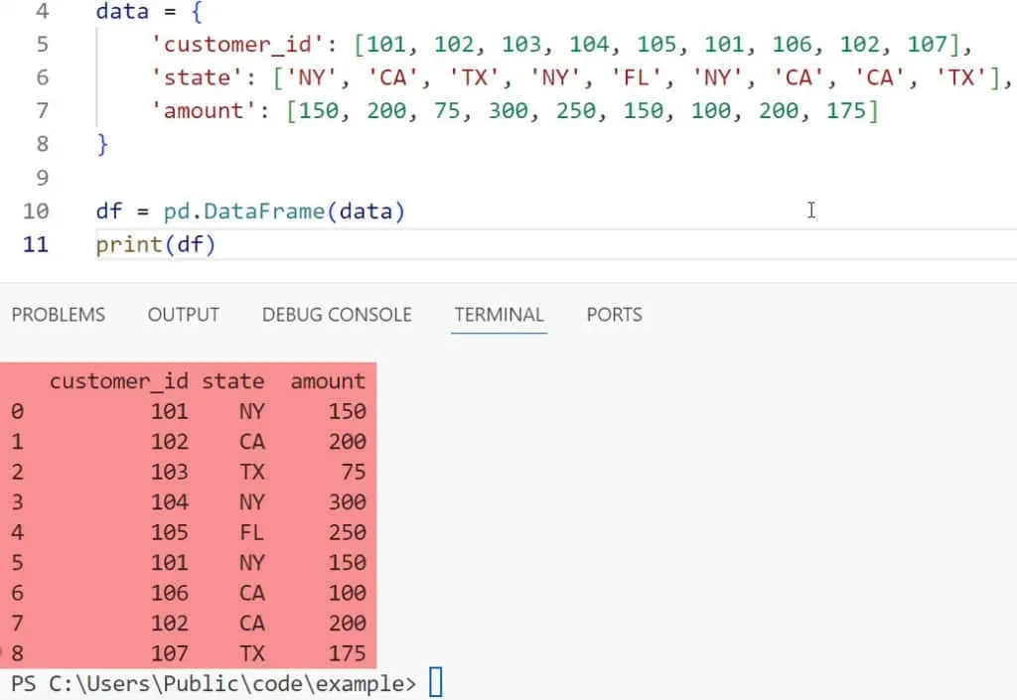1017x700 pixels.
Task: Focus the PowerShell terminal prompt cursor
Action: (x=435, y=683)
